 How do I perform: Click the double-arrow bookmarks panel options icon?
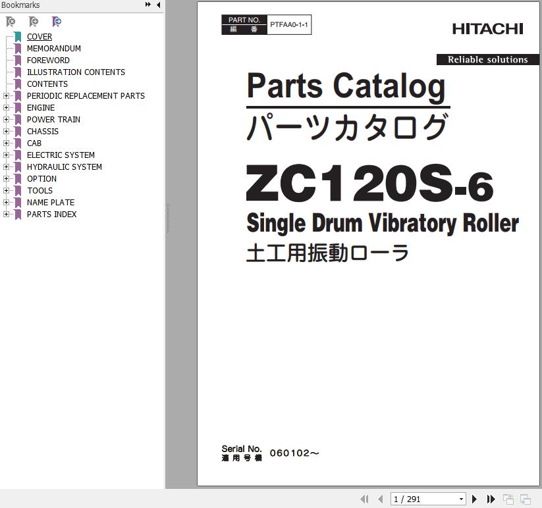click(x=148, y=5)
